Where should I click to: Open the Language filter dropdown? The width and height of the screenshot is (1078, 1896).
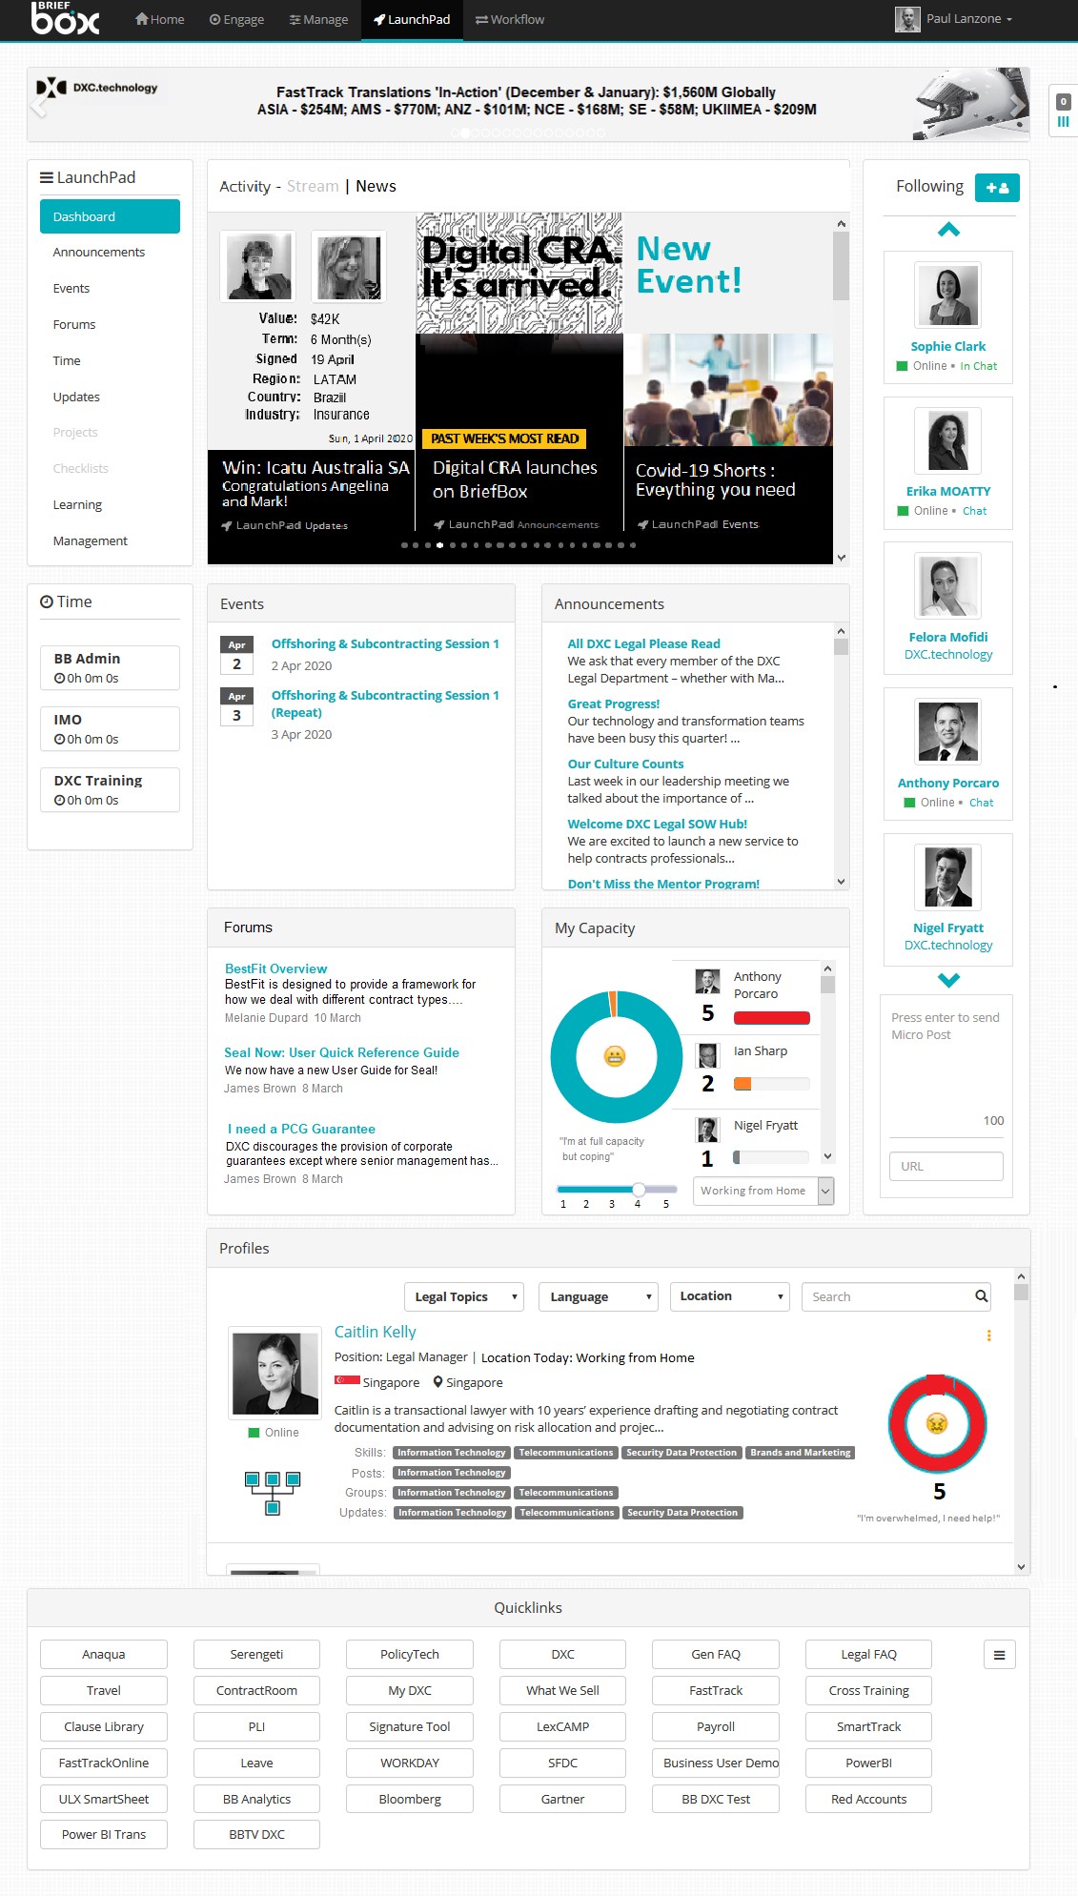(x=599, y=1296)
